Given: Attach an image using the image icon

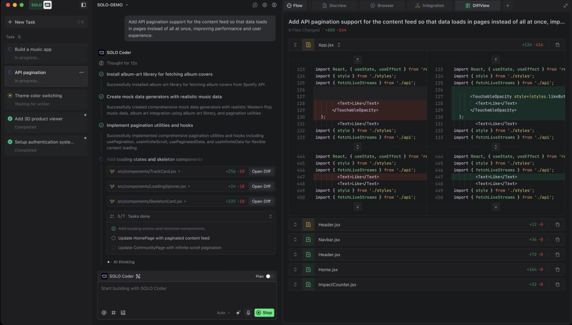Looking at the screenshot, I should 123,313.
